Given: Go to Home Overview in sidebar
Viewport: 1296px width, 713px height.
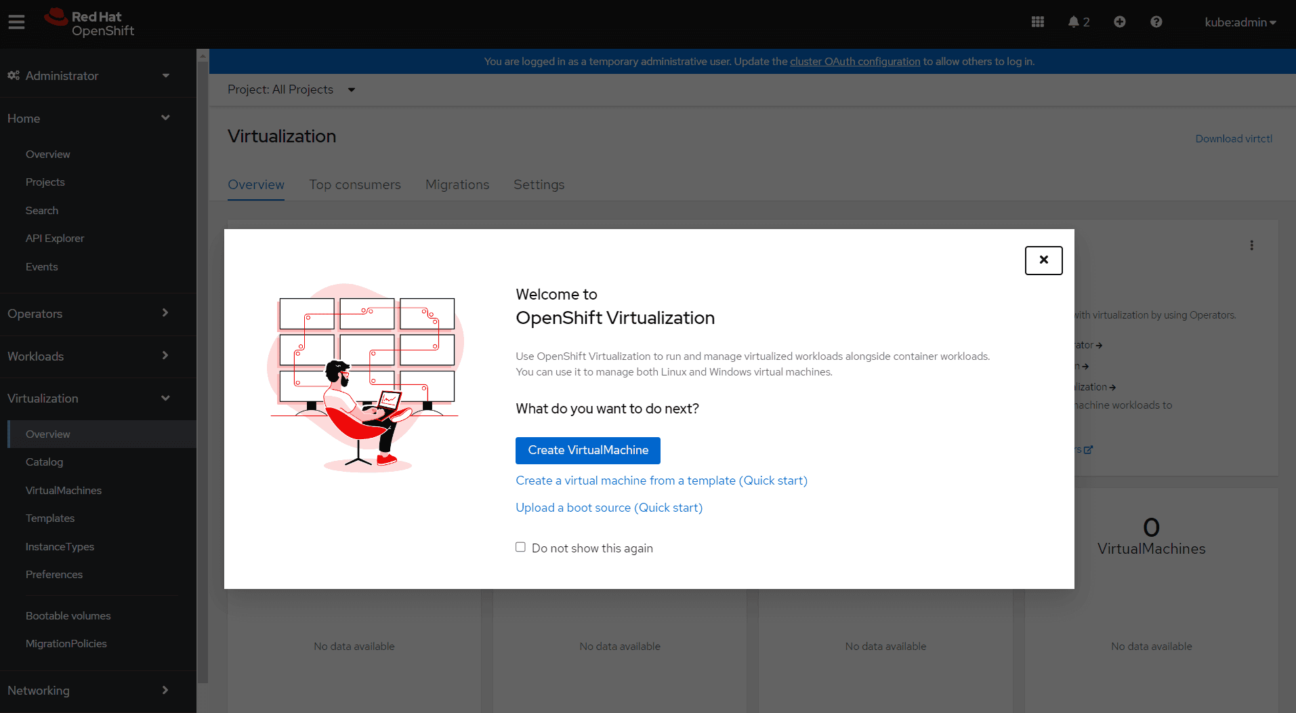Looking at the screenshot, I should tap(48, 154).
